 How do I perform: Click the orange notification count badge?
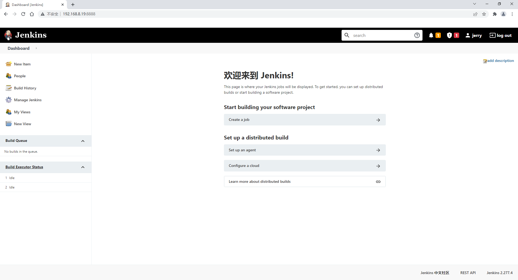click(x=438, y=35)
